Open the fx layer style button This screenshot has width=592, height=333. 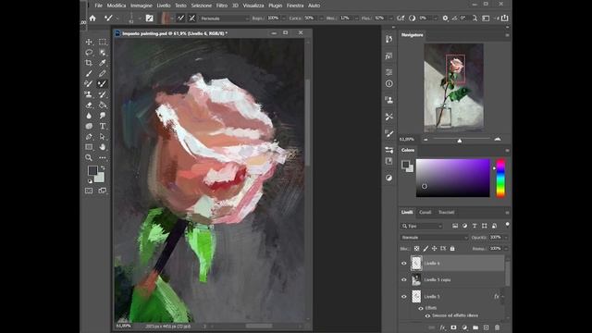coord(442,327)
